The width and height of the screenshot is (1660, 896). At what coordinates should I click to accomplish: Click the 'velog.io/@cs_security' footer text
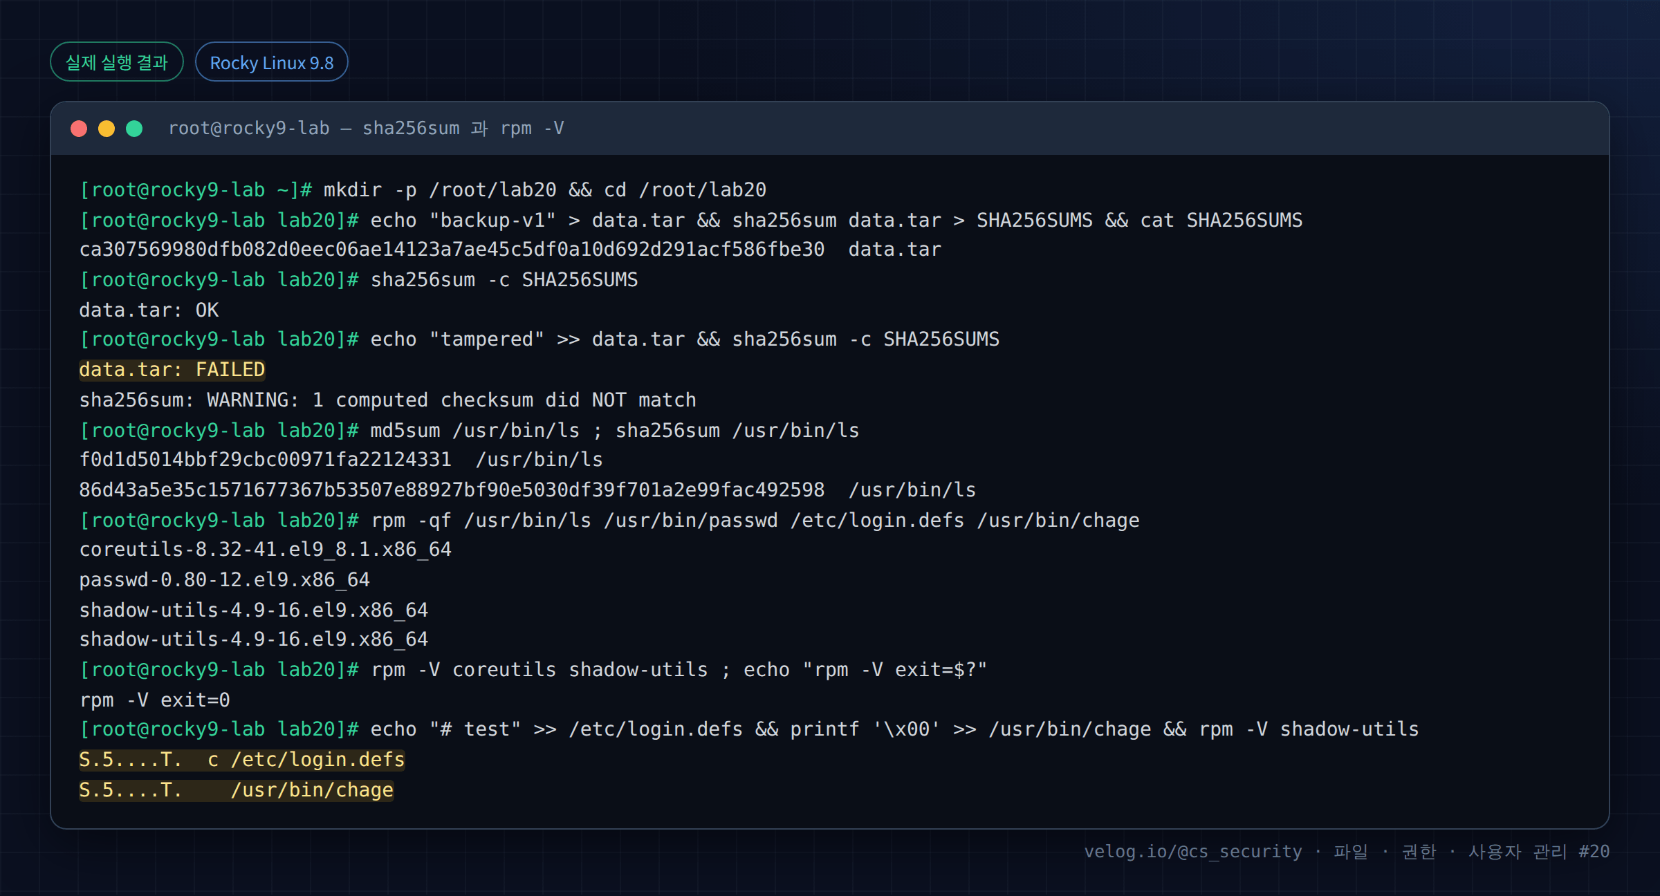[x=1193, y=852]
